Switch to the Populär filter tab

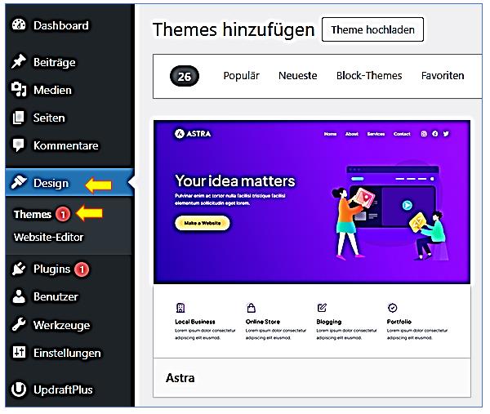coord(241,75)
